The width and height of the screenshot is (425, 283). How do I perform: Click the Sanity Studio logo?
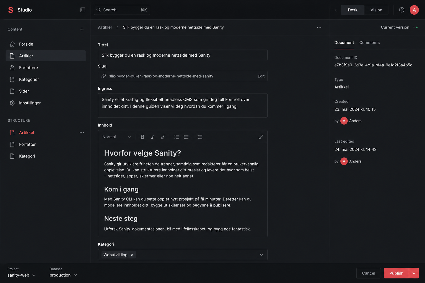[11, 10]
